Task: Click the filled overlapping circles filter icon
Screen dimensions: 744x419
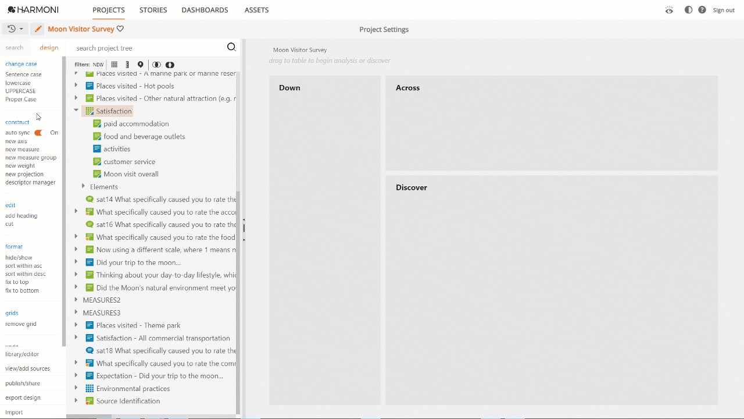Action: pyautogui.click(x=170, y=65)
